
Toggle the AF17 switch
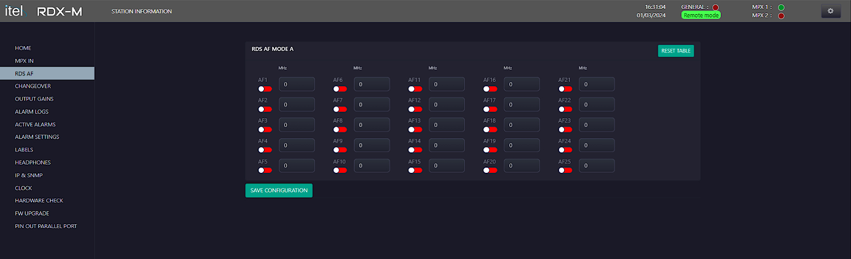[x=490, y=109]
